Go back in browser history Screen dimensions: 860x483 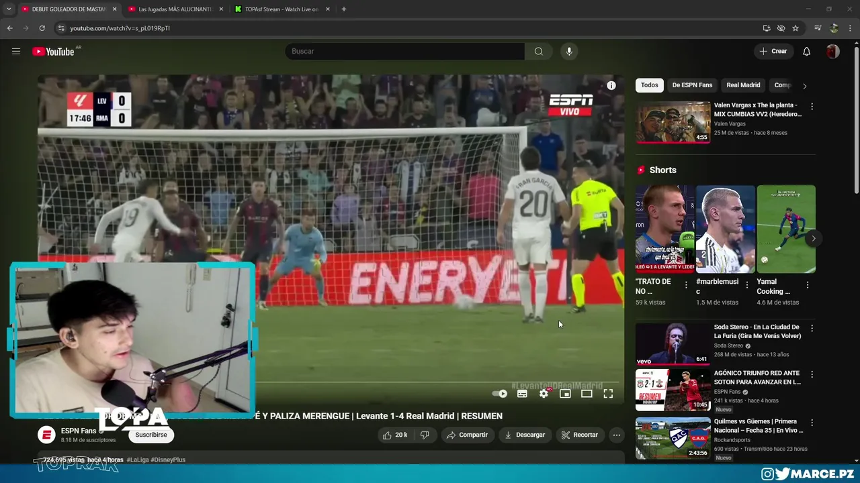click(9, 28)
